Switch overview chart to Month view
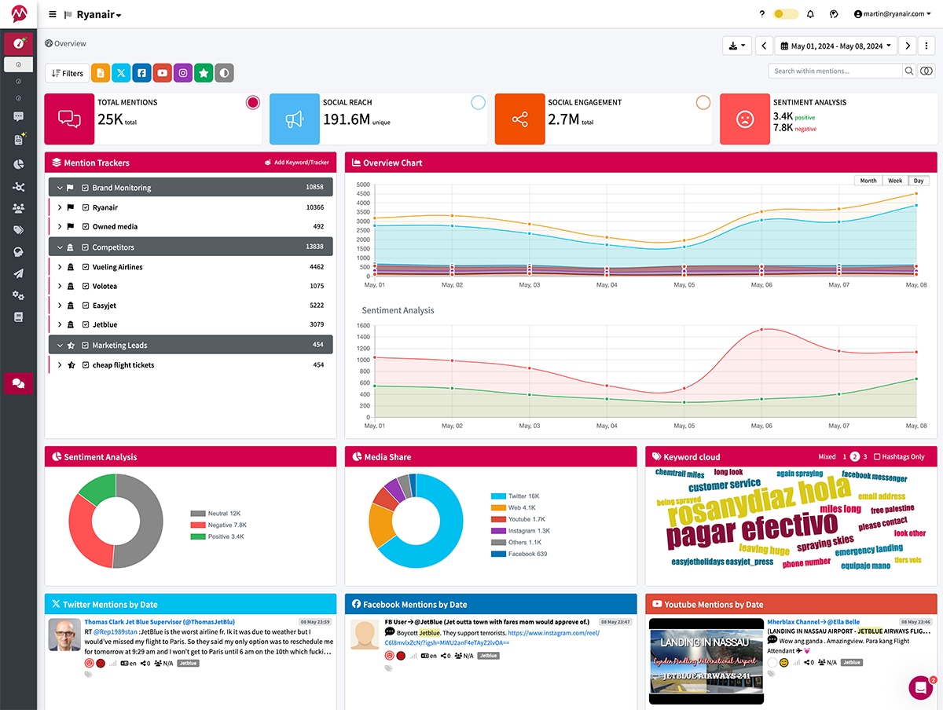The width and height of the screenshot is (943, 710). 868,181
